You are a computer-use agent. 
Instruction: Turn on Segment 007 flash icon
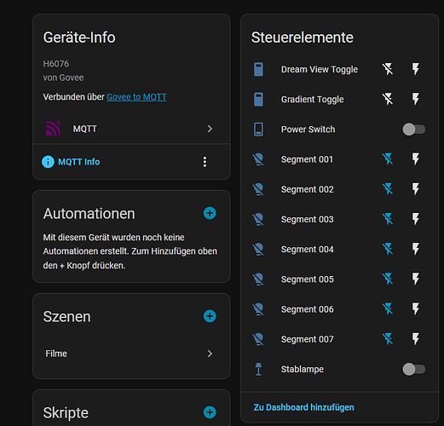pos(416,339)
